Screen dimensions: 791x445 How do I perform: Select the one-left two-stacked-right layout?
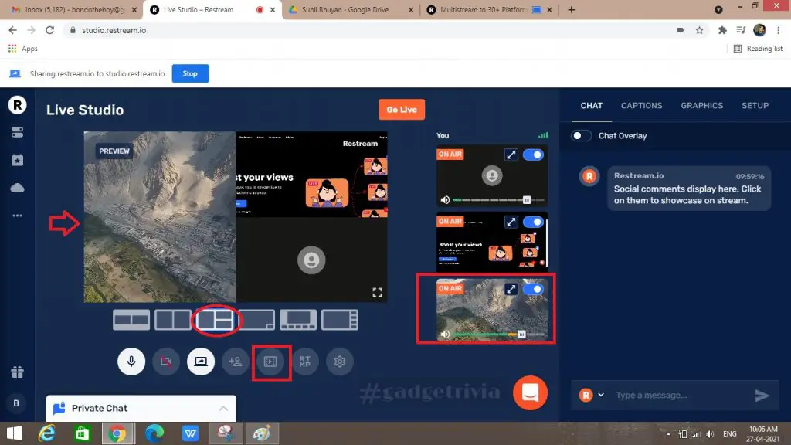click(215, 320)
